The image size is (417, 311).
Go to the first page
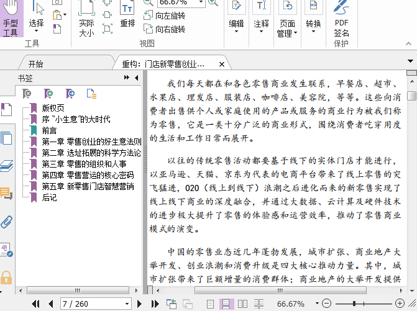[35, 304]
